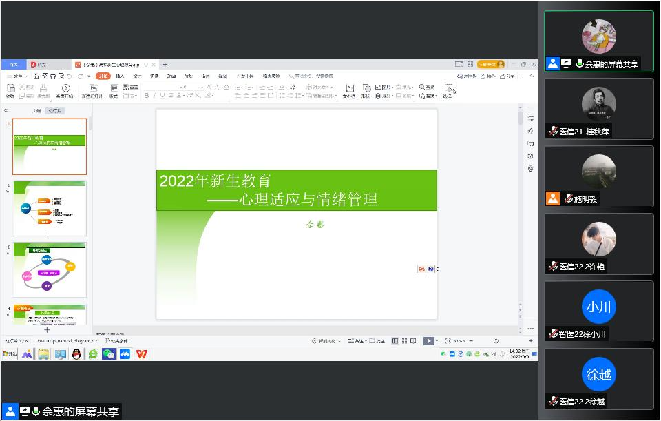Click the Select tool icon
This screenshot has width=661, height=421.
[x=450, y=88]
